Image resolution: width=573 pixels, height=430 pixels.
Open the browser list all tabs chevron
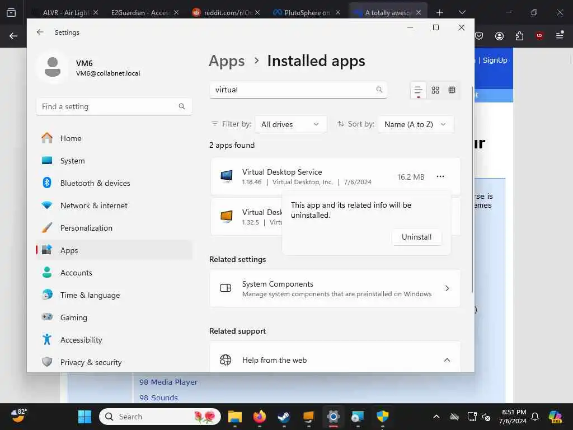click(x=462, y=12)
